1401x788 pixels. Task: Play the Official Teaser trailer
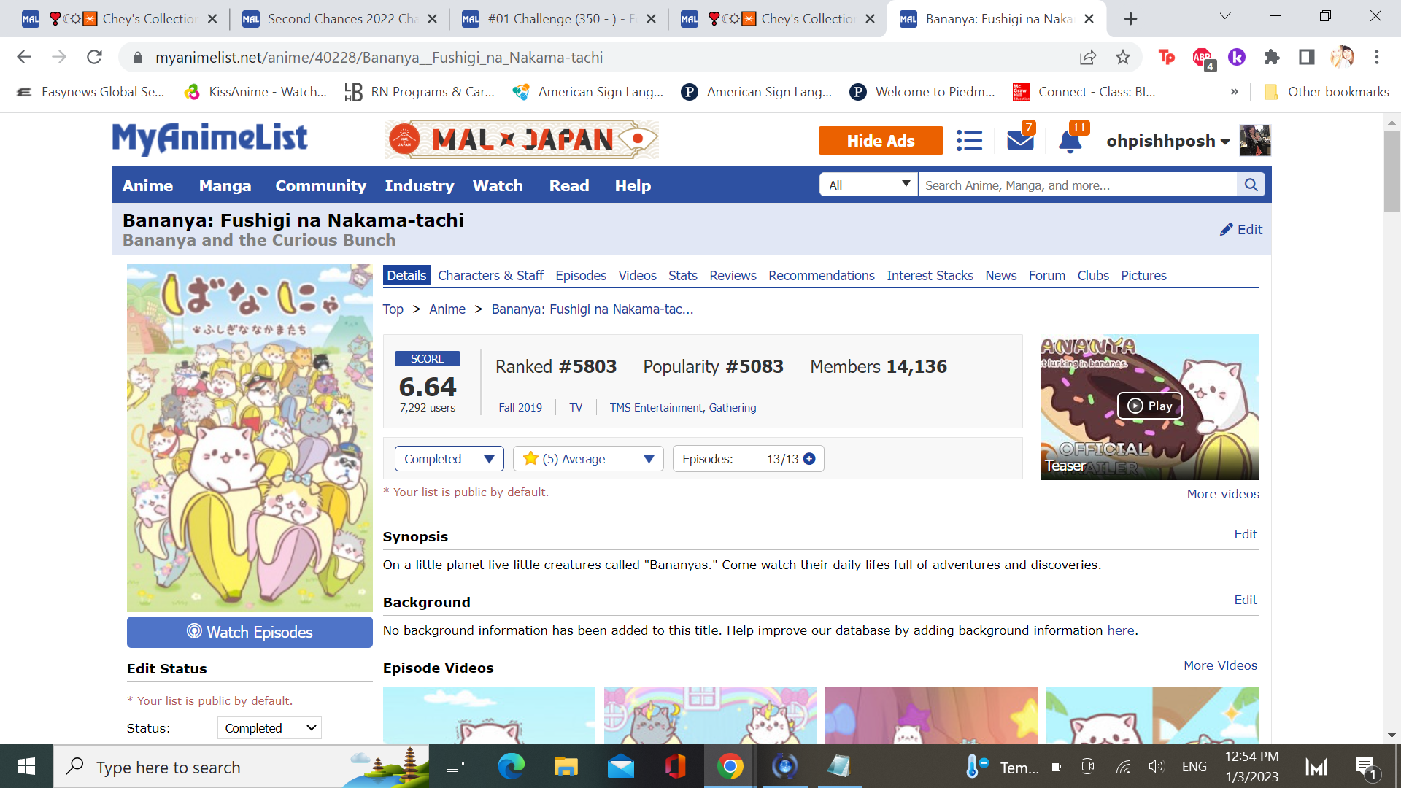1150,406
